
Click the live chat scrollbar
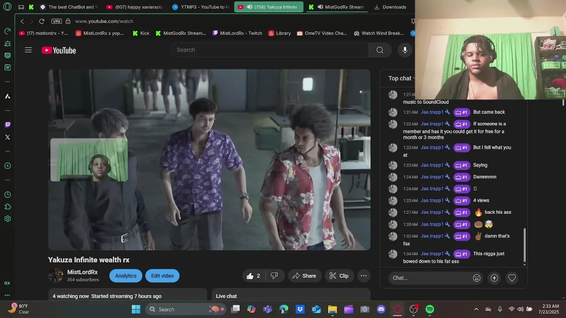pos(524,246)
